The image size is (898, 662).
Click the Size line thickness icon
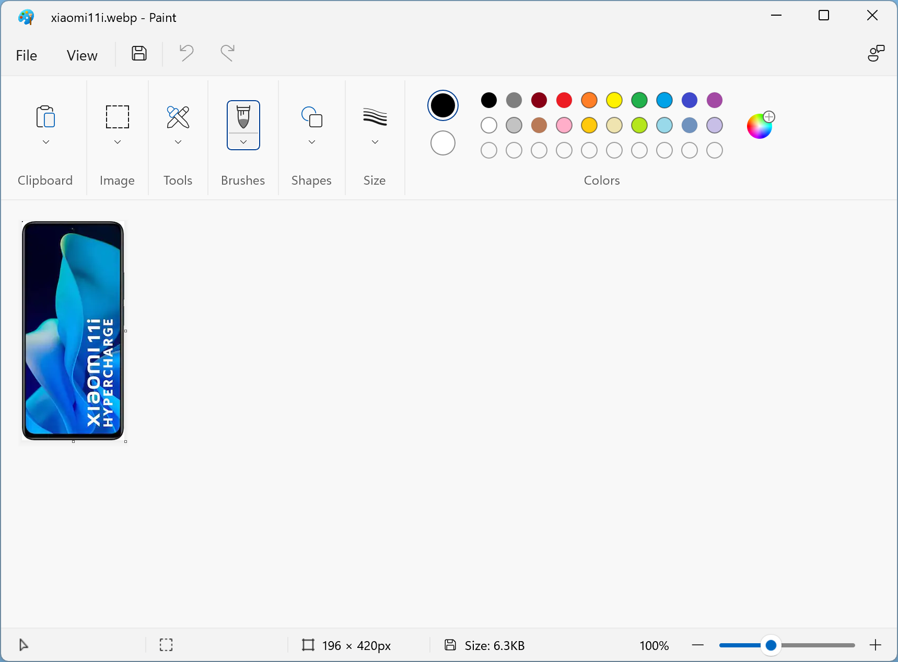(375, 117)
